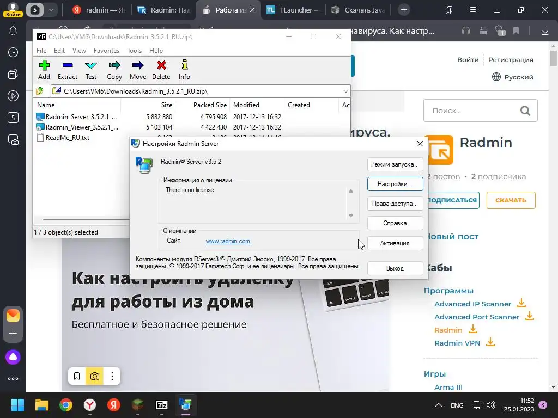Switch to 7-Zip from the taskbar
This screenshot has height=418, width=558.
pyautogui.click(x=161, y=405)
